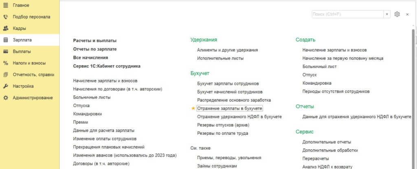The height and width of the screenshot is (169, 417).
Task: Focus the Поиск (Ctrl+F) search field
Action: (348, 14)
